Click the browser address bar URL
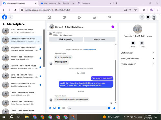 pos(47,10)
